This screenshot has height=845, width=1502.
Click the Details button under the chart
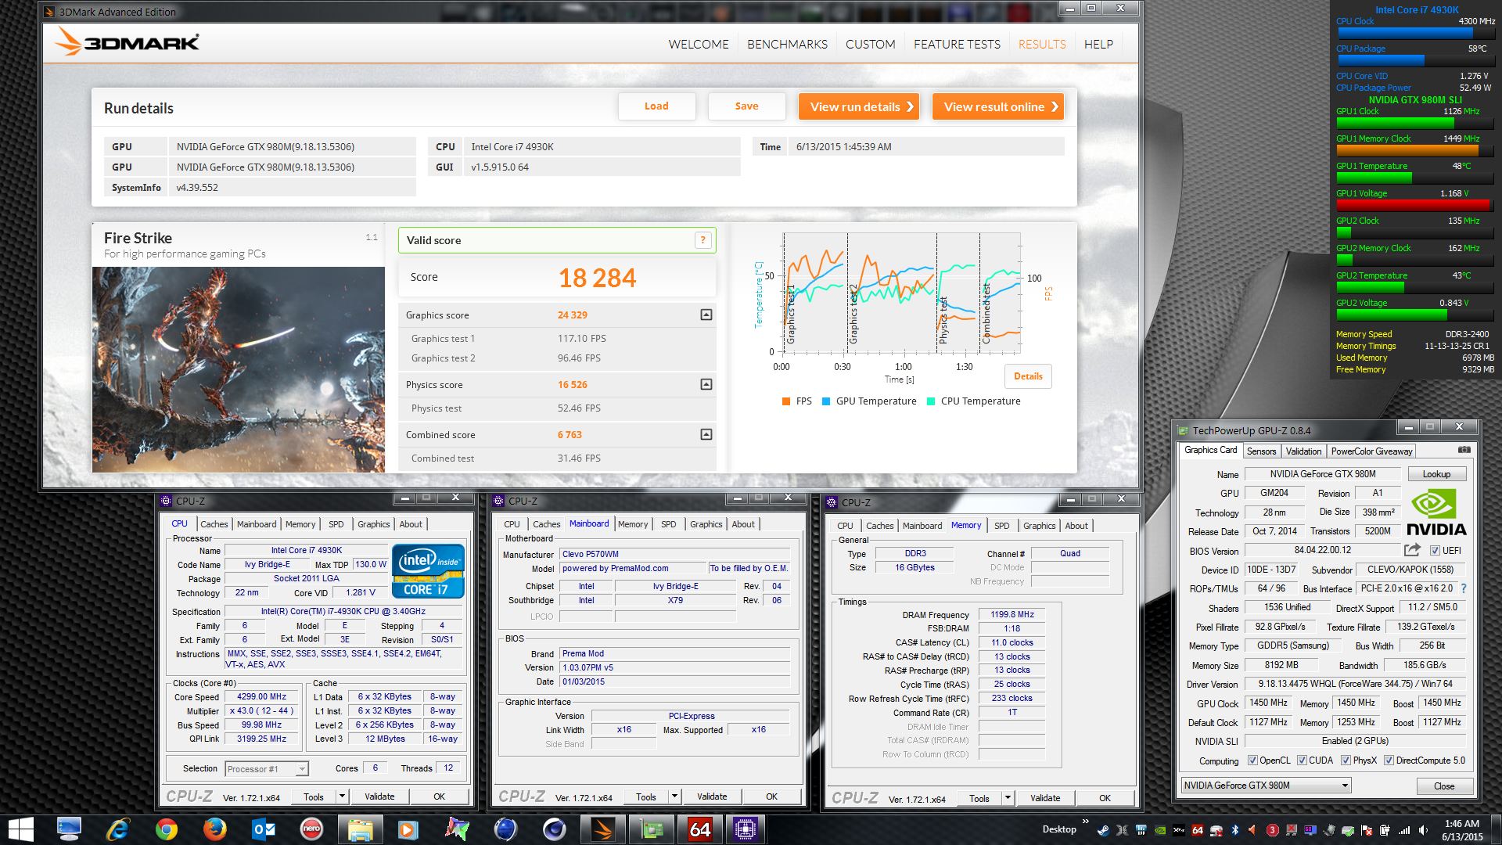(1028, 376)
